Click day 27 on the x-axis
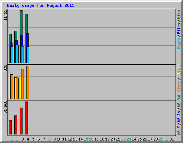 pyautogui.click(x=150, y=139)
